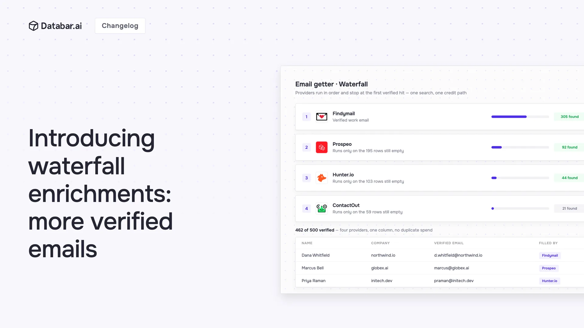Select the Marcus Bell name cell
Viewport: 584px width, 328px height.
312,268
